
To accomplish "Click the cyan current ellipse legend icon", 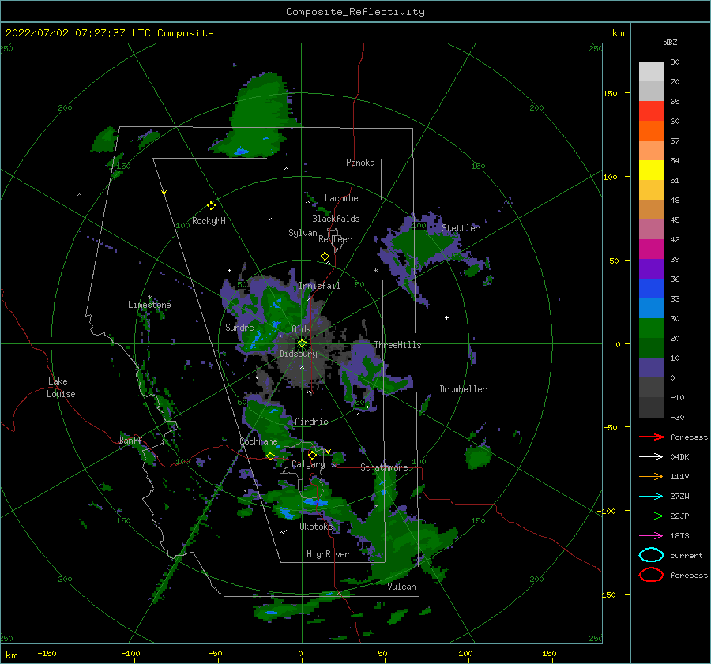I will (651, 555).
